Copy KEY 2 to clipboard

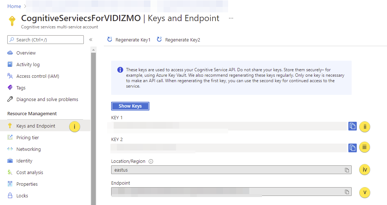[352, 148]
